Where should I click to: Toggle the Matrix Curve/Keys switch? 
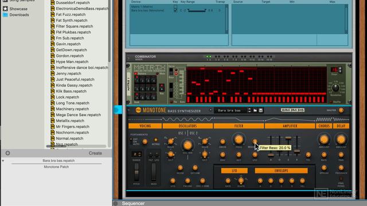tap(171, 71)
